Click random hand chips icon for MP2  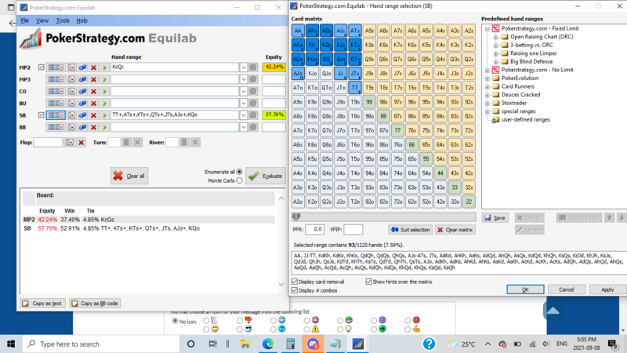pyautogui.click(x=82, y=67)
